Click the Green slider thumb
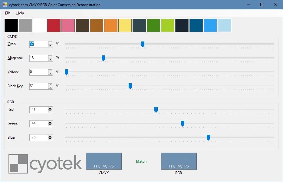283x182 pixels. [x=183, y=124]
